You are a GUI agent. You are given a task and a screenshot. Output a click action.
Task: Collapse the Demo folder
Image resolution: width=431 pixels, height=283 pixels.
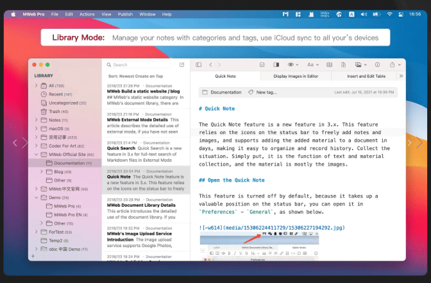pyautogui.click(x=36, y=198)
